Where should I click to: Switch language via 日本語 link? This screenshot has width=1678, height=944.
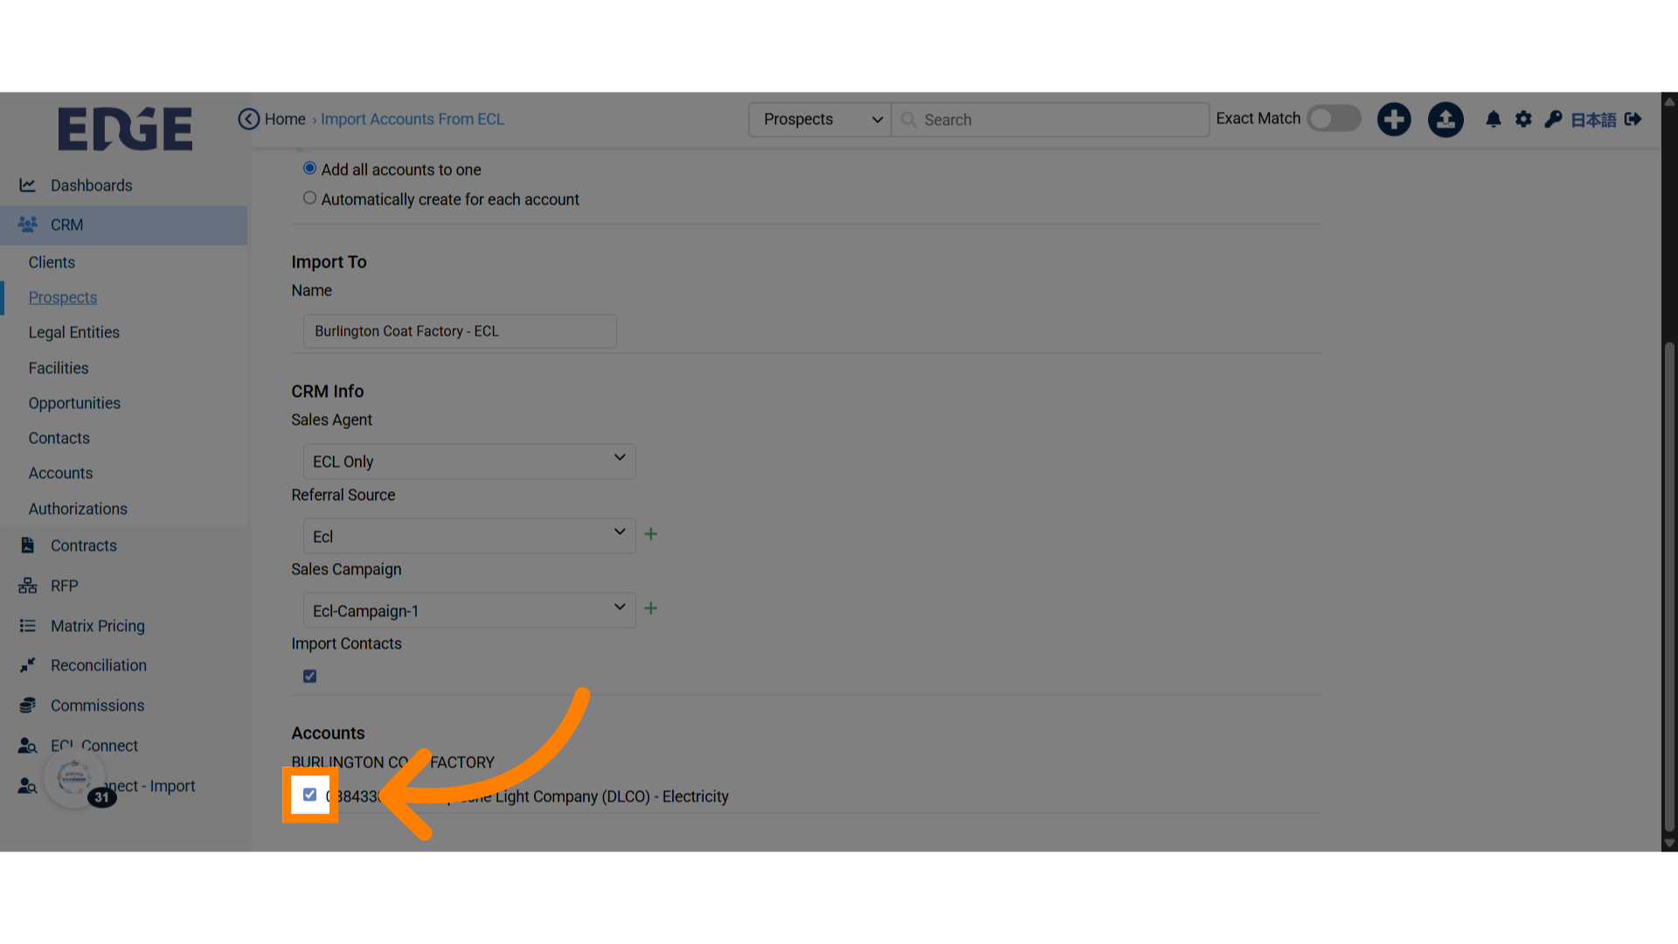pos(1593,120)
